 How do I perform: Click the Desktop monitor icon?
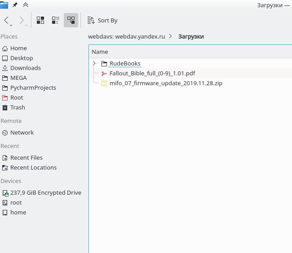(5, 58)
